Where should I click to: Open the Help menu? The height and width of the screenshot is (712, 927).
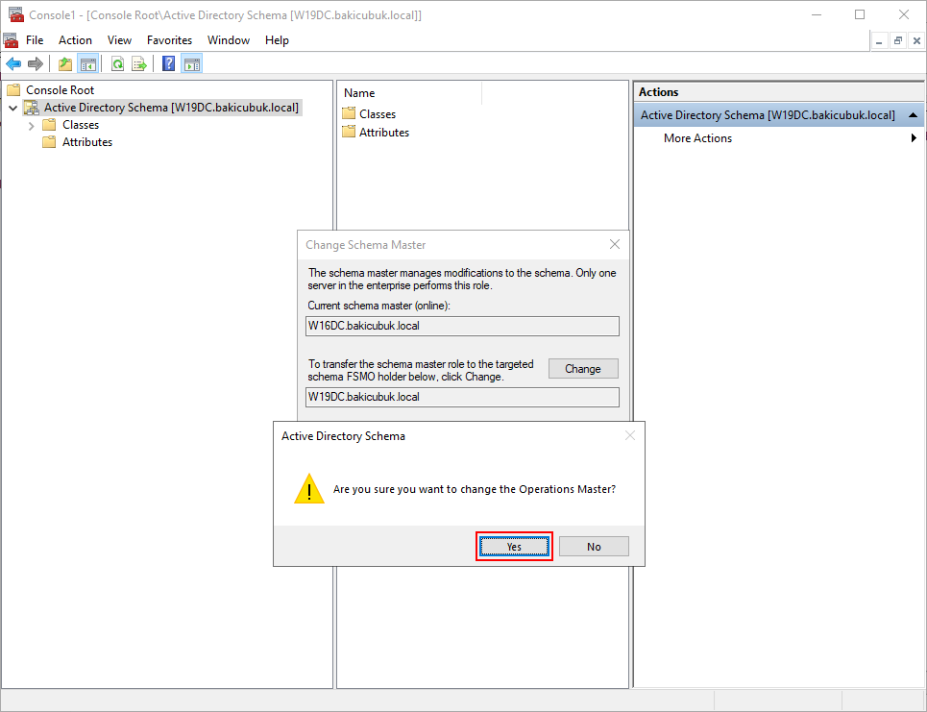click(277, 40)
